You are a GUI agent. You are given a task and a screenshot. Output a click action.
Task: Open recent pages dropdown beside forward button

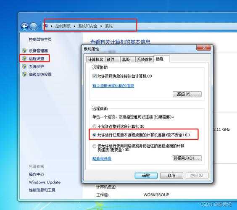point(40,26)
